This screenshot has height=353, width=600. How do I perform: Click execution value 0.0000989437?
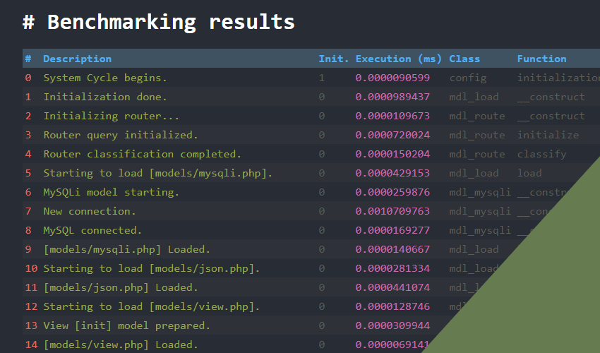click(x=392, y=97)
